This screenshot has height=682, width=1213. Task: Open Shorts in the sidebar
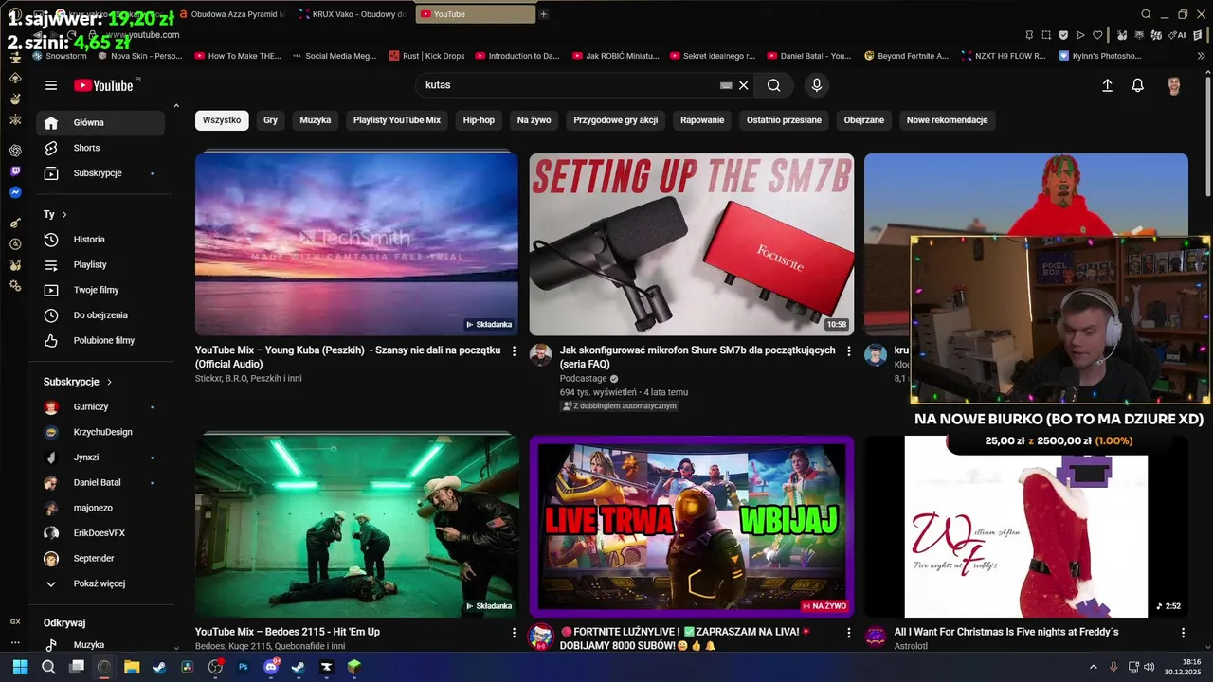coord(100,148)
